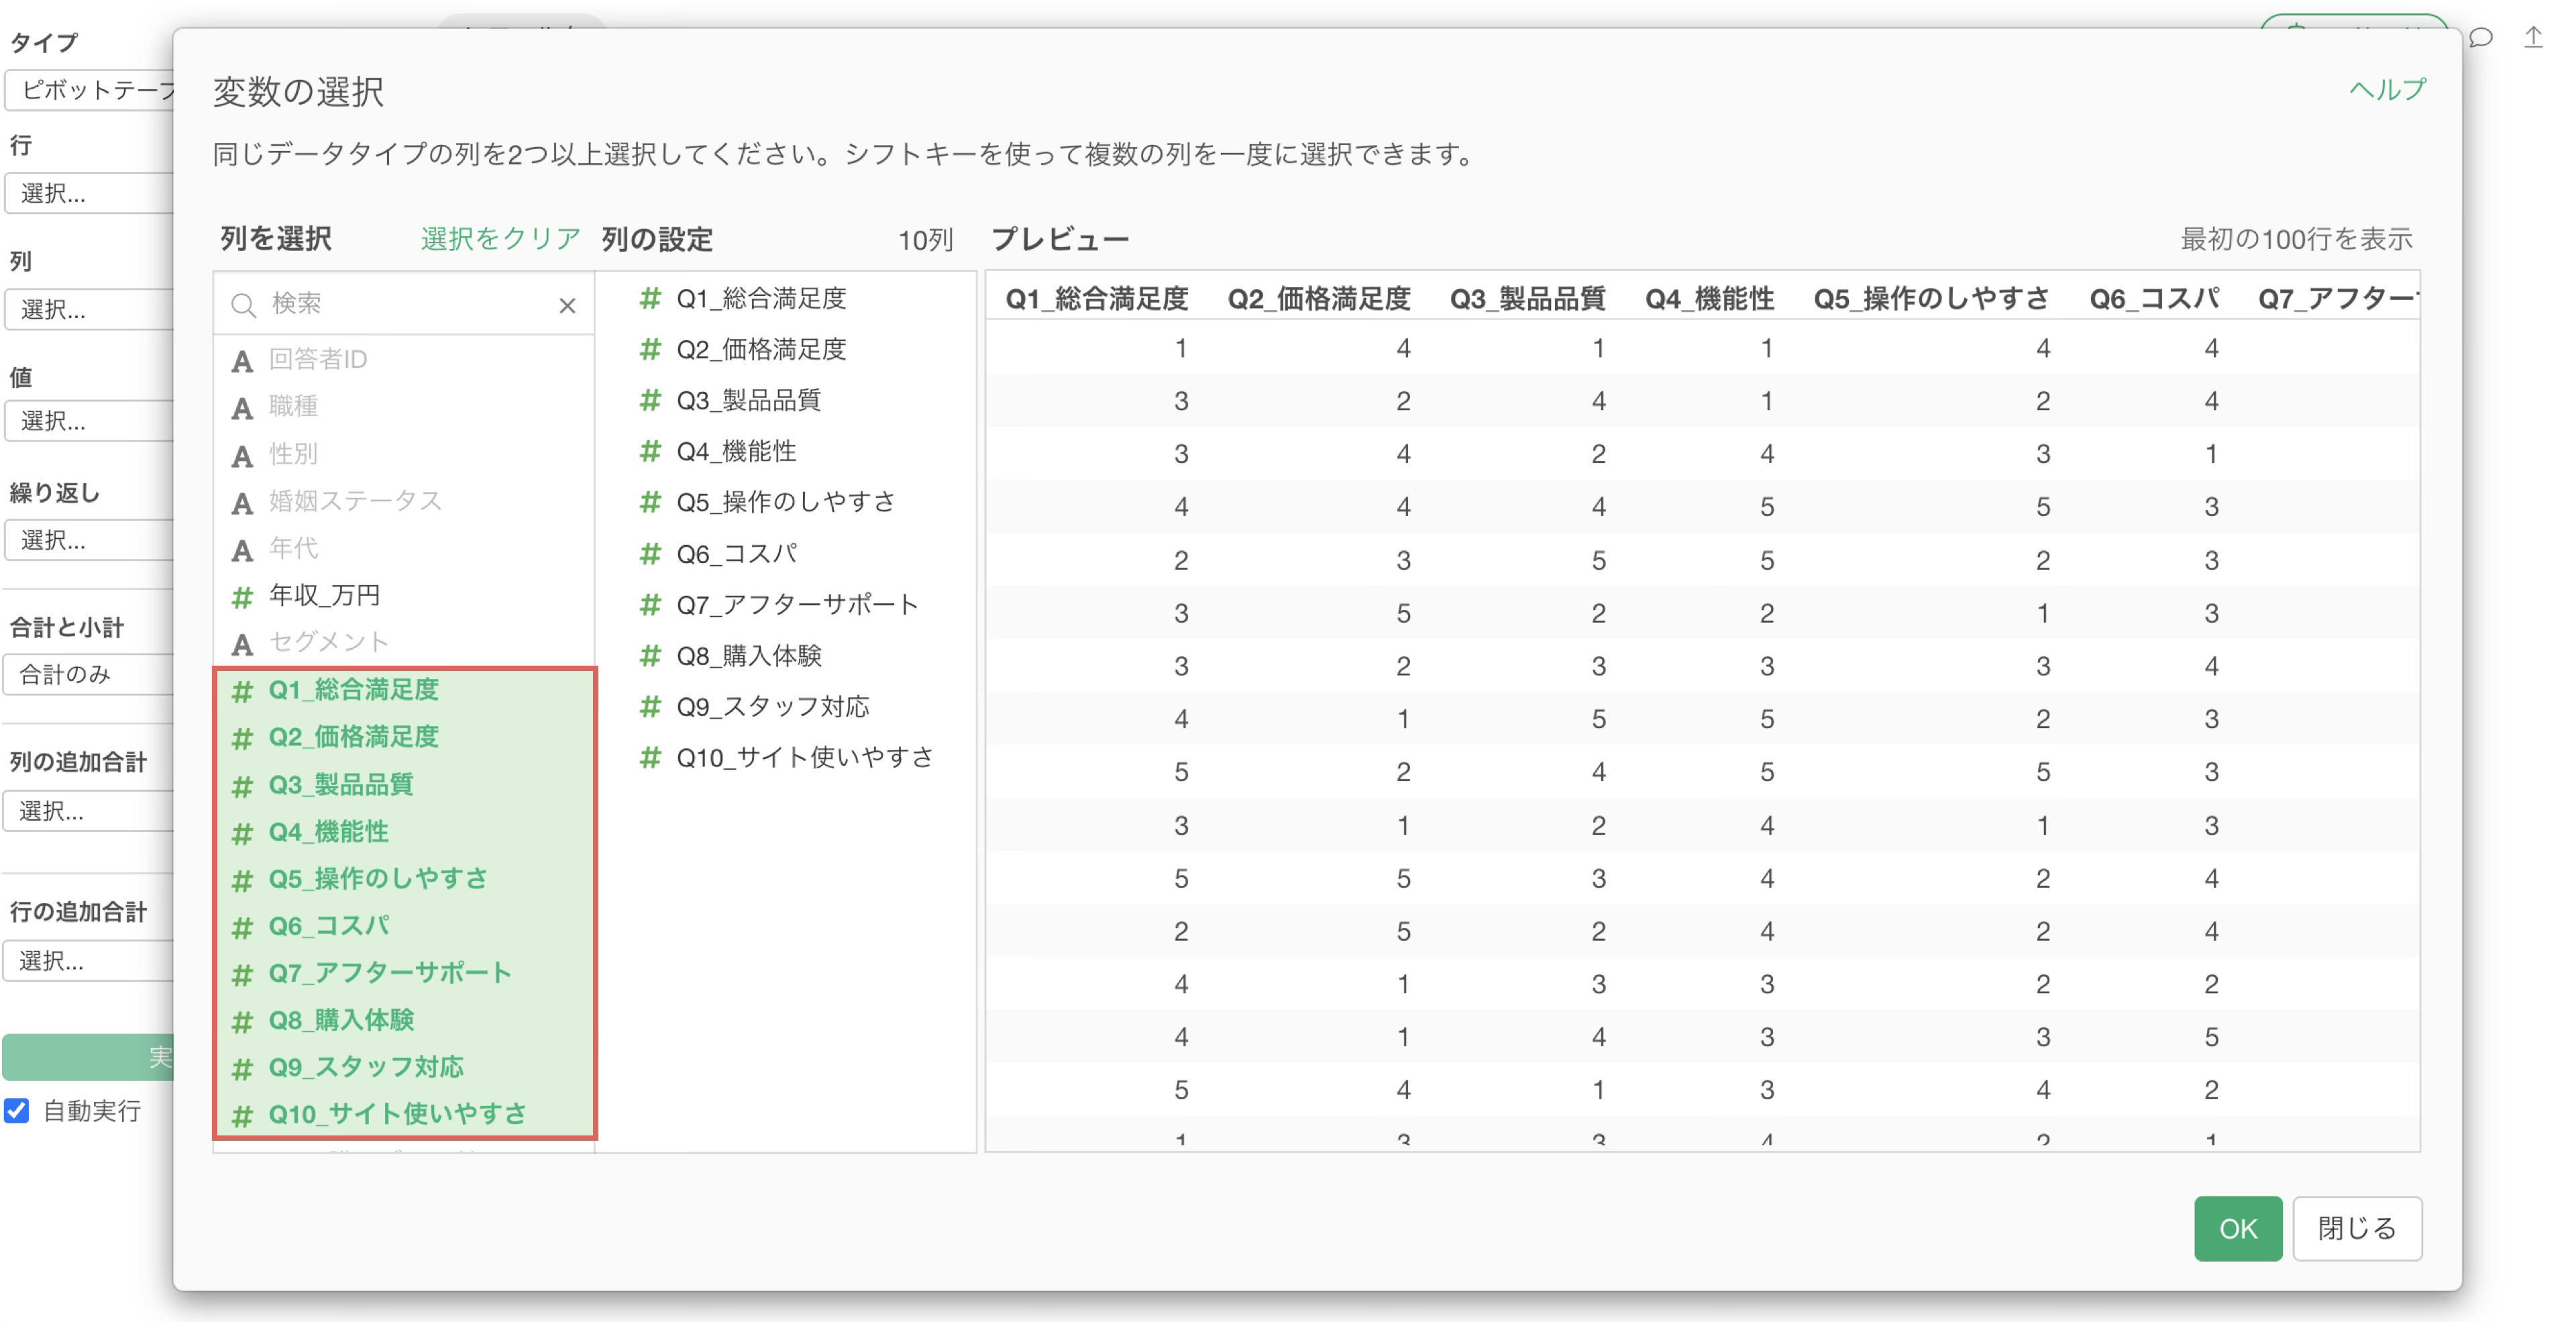Click the Q5_操作のしやすさ preview column header
Screen dimensions: 2576x1322
(x=1931, y=298)
